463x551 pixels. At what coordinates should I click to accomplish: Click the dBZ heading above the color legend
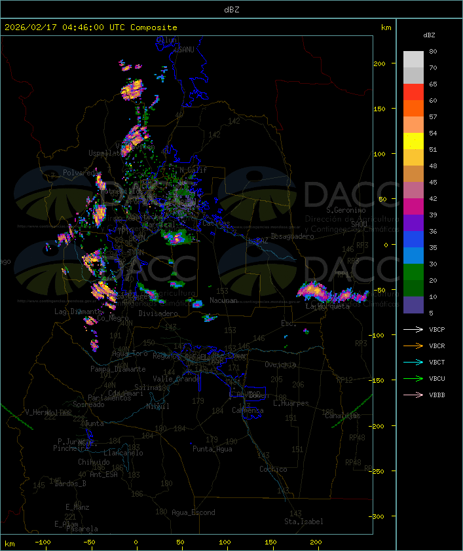429,35
